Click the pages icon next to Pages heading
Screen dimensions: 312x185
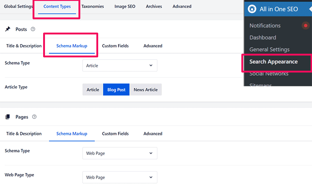(8, 117)
